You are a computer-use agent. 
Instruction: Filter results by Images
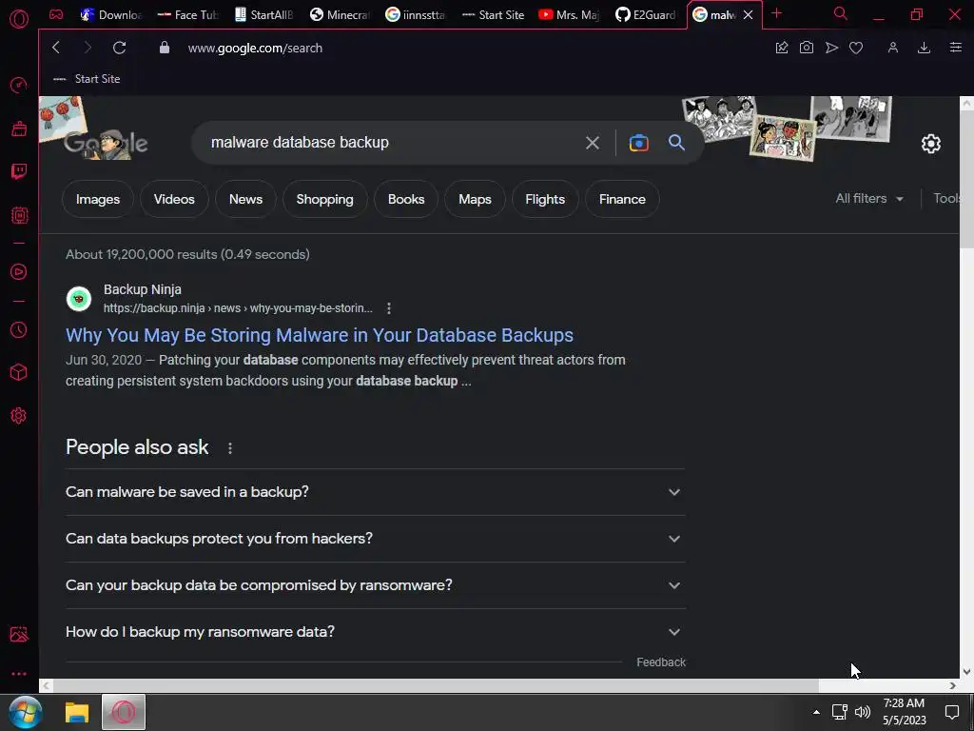pyautogui.click(x=98, y=199)
